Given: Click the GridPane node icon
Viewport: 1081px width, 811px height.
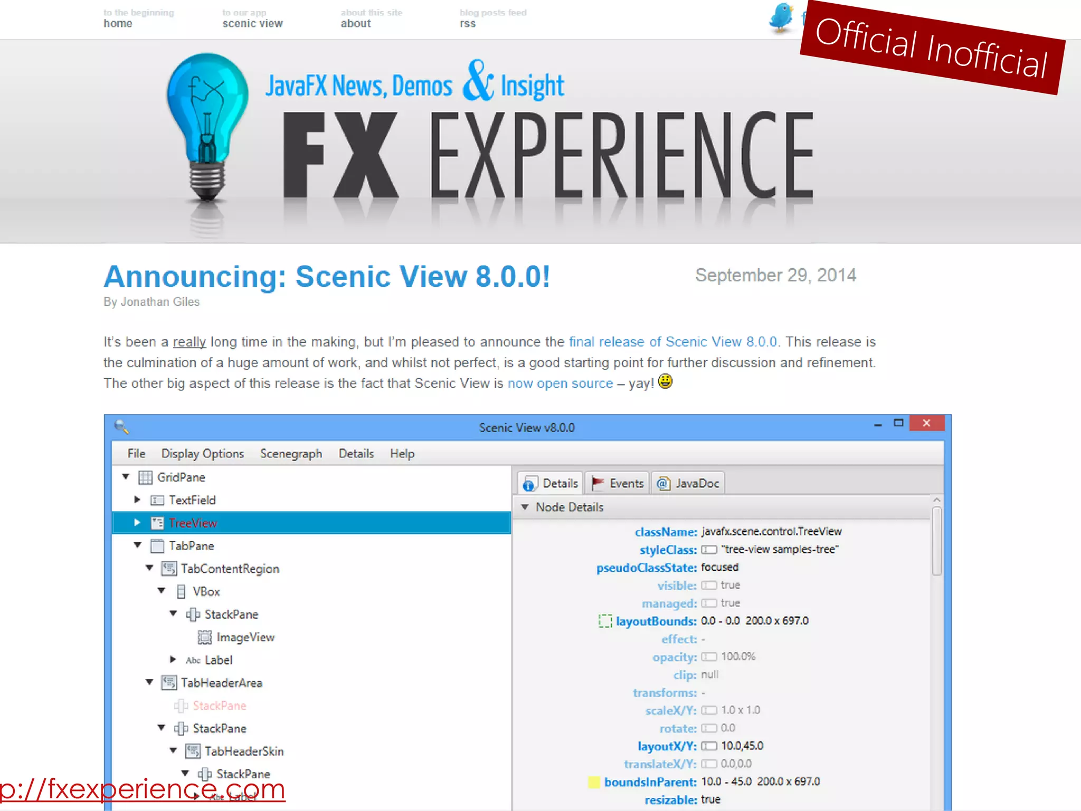Looking at the screenshot, I should (145, 477).
